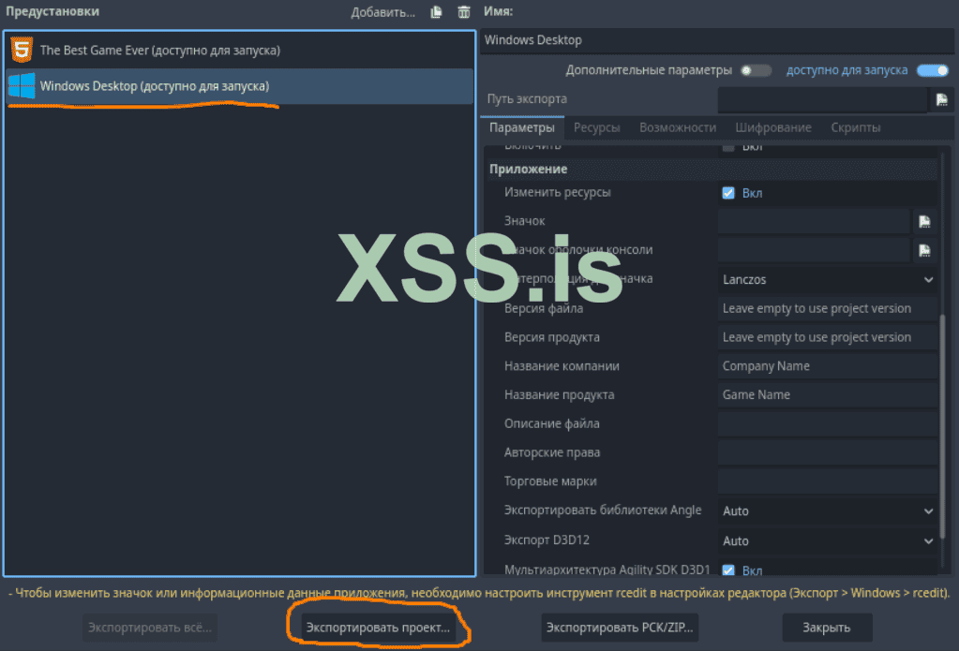Image resolution: width=959 pixels, height=651 pixels.
Task: Toggle доступно для запуска switch
Action: [932, 70]
